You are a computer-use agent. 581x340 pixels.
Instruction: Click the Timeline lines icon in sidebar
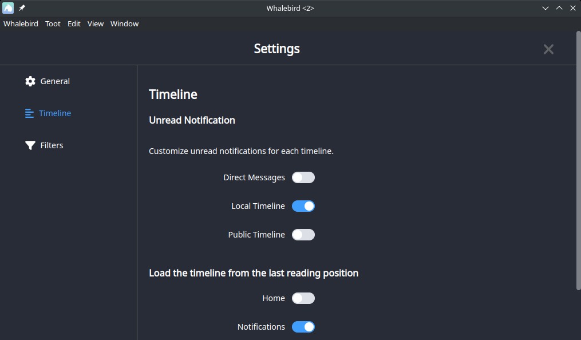29,113
